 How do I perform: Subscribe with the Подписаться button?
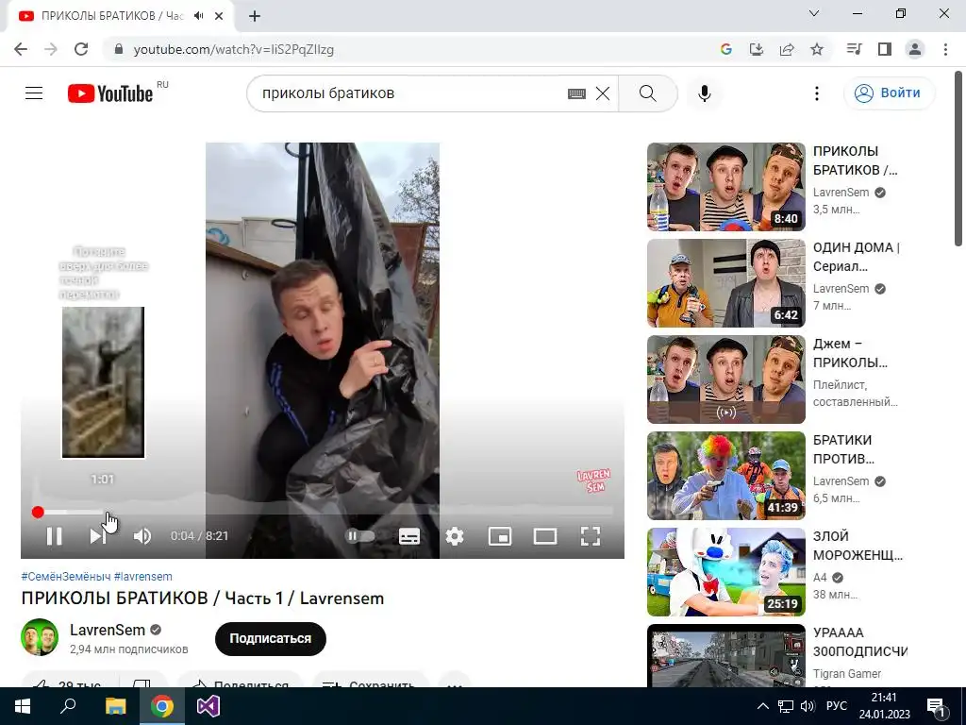[270, 639]
